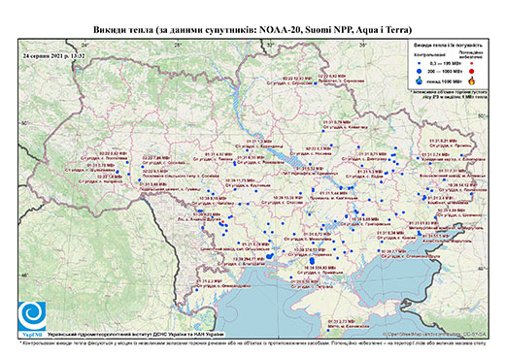Viewport: 505px width, 357px height.
Task: Select the orange flame legend icon
Action: (472, 81)
